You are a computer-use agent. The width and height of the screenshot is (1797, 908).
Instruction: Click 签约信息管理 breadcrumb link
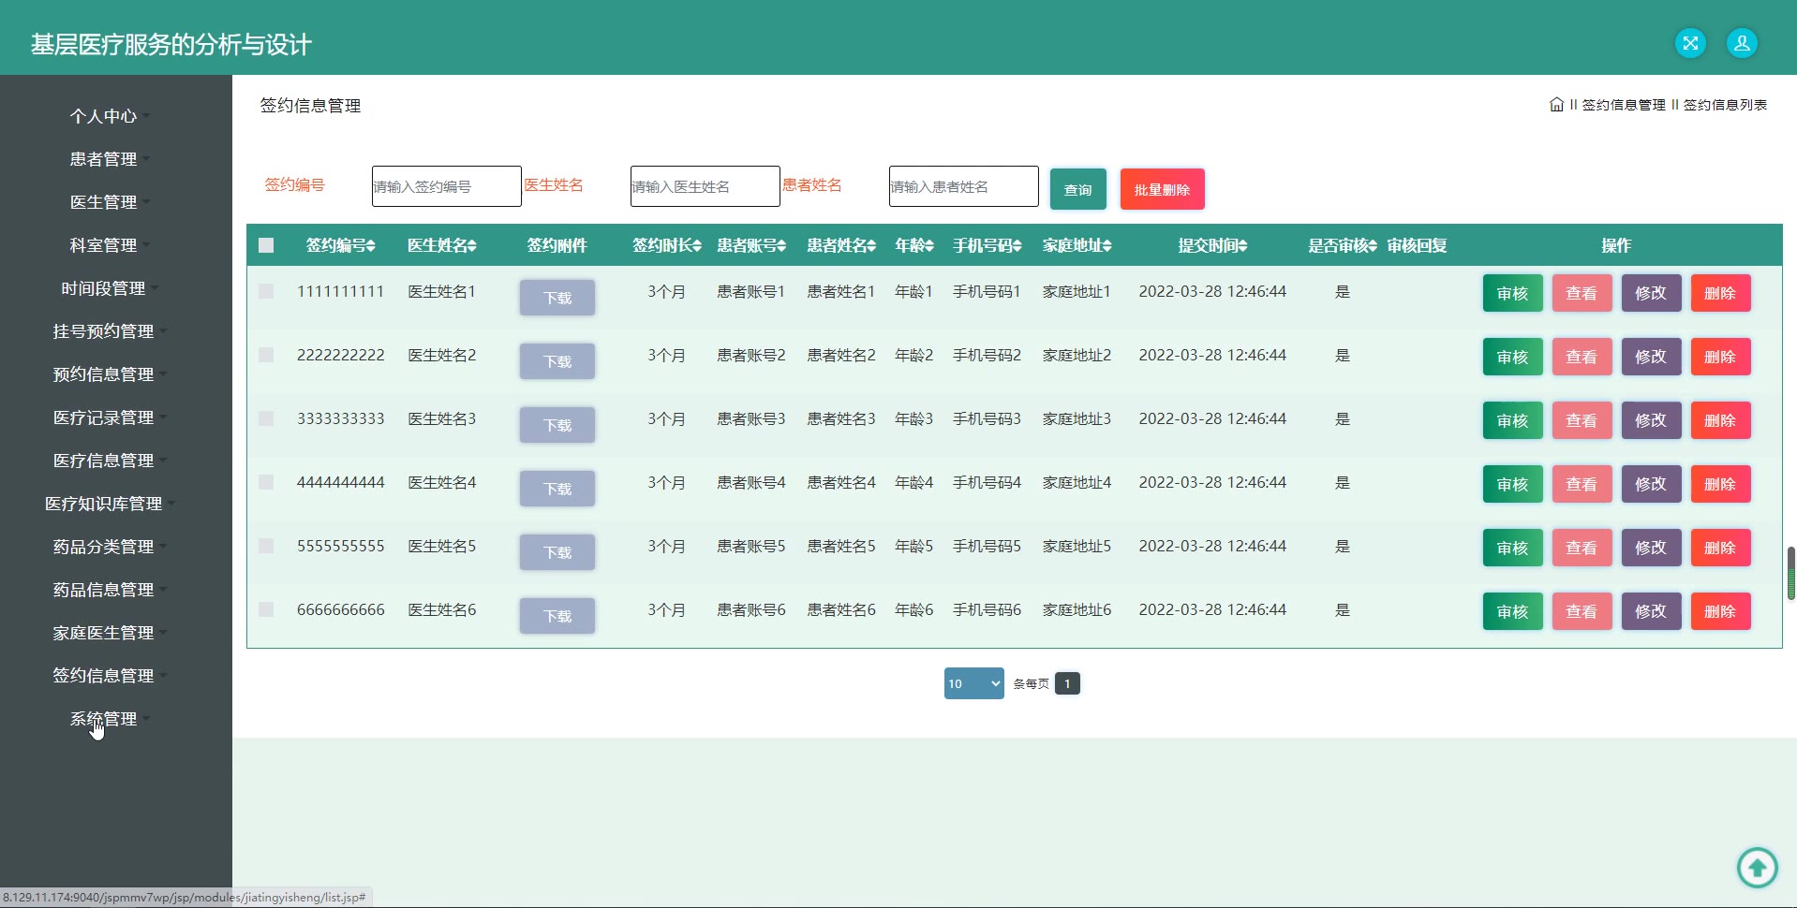[x=1624, y=105]
